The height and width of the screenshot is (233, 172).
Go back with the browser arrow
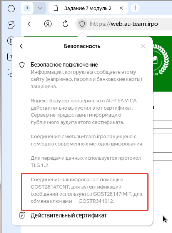point(30,24)
